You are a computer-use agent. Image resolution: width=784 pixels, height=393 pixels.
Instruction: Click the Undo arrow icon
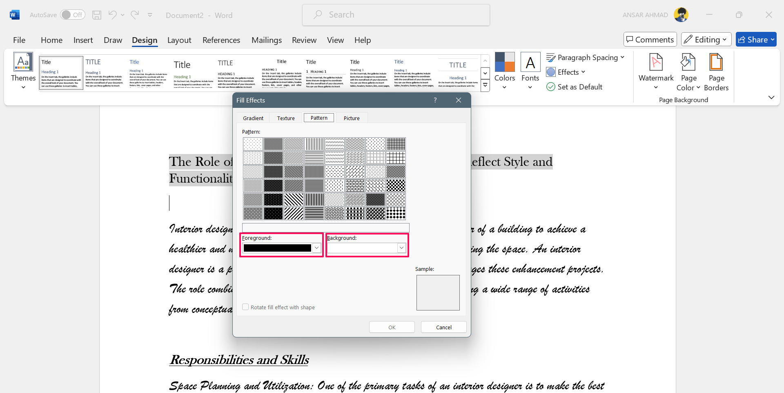coord(112,15)
